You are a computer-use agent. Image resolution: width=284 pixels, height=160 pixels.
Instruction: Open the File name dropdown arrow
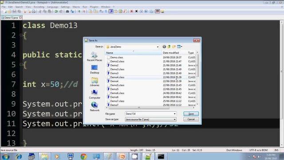pyautogui.click(x=174, y=114)
